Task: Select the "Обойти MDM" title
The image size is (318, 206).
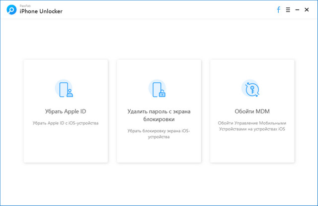Action: tap(252, 111)
